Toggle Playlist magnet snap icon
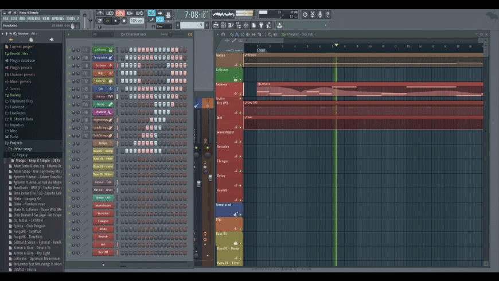The width and height of the screenshot is (499, 281). coord(223,34)
